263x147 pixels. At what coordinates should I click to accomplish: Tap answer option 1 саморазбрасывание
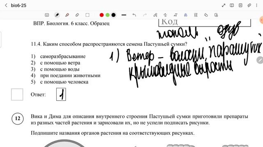pos(58,56)
